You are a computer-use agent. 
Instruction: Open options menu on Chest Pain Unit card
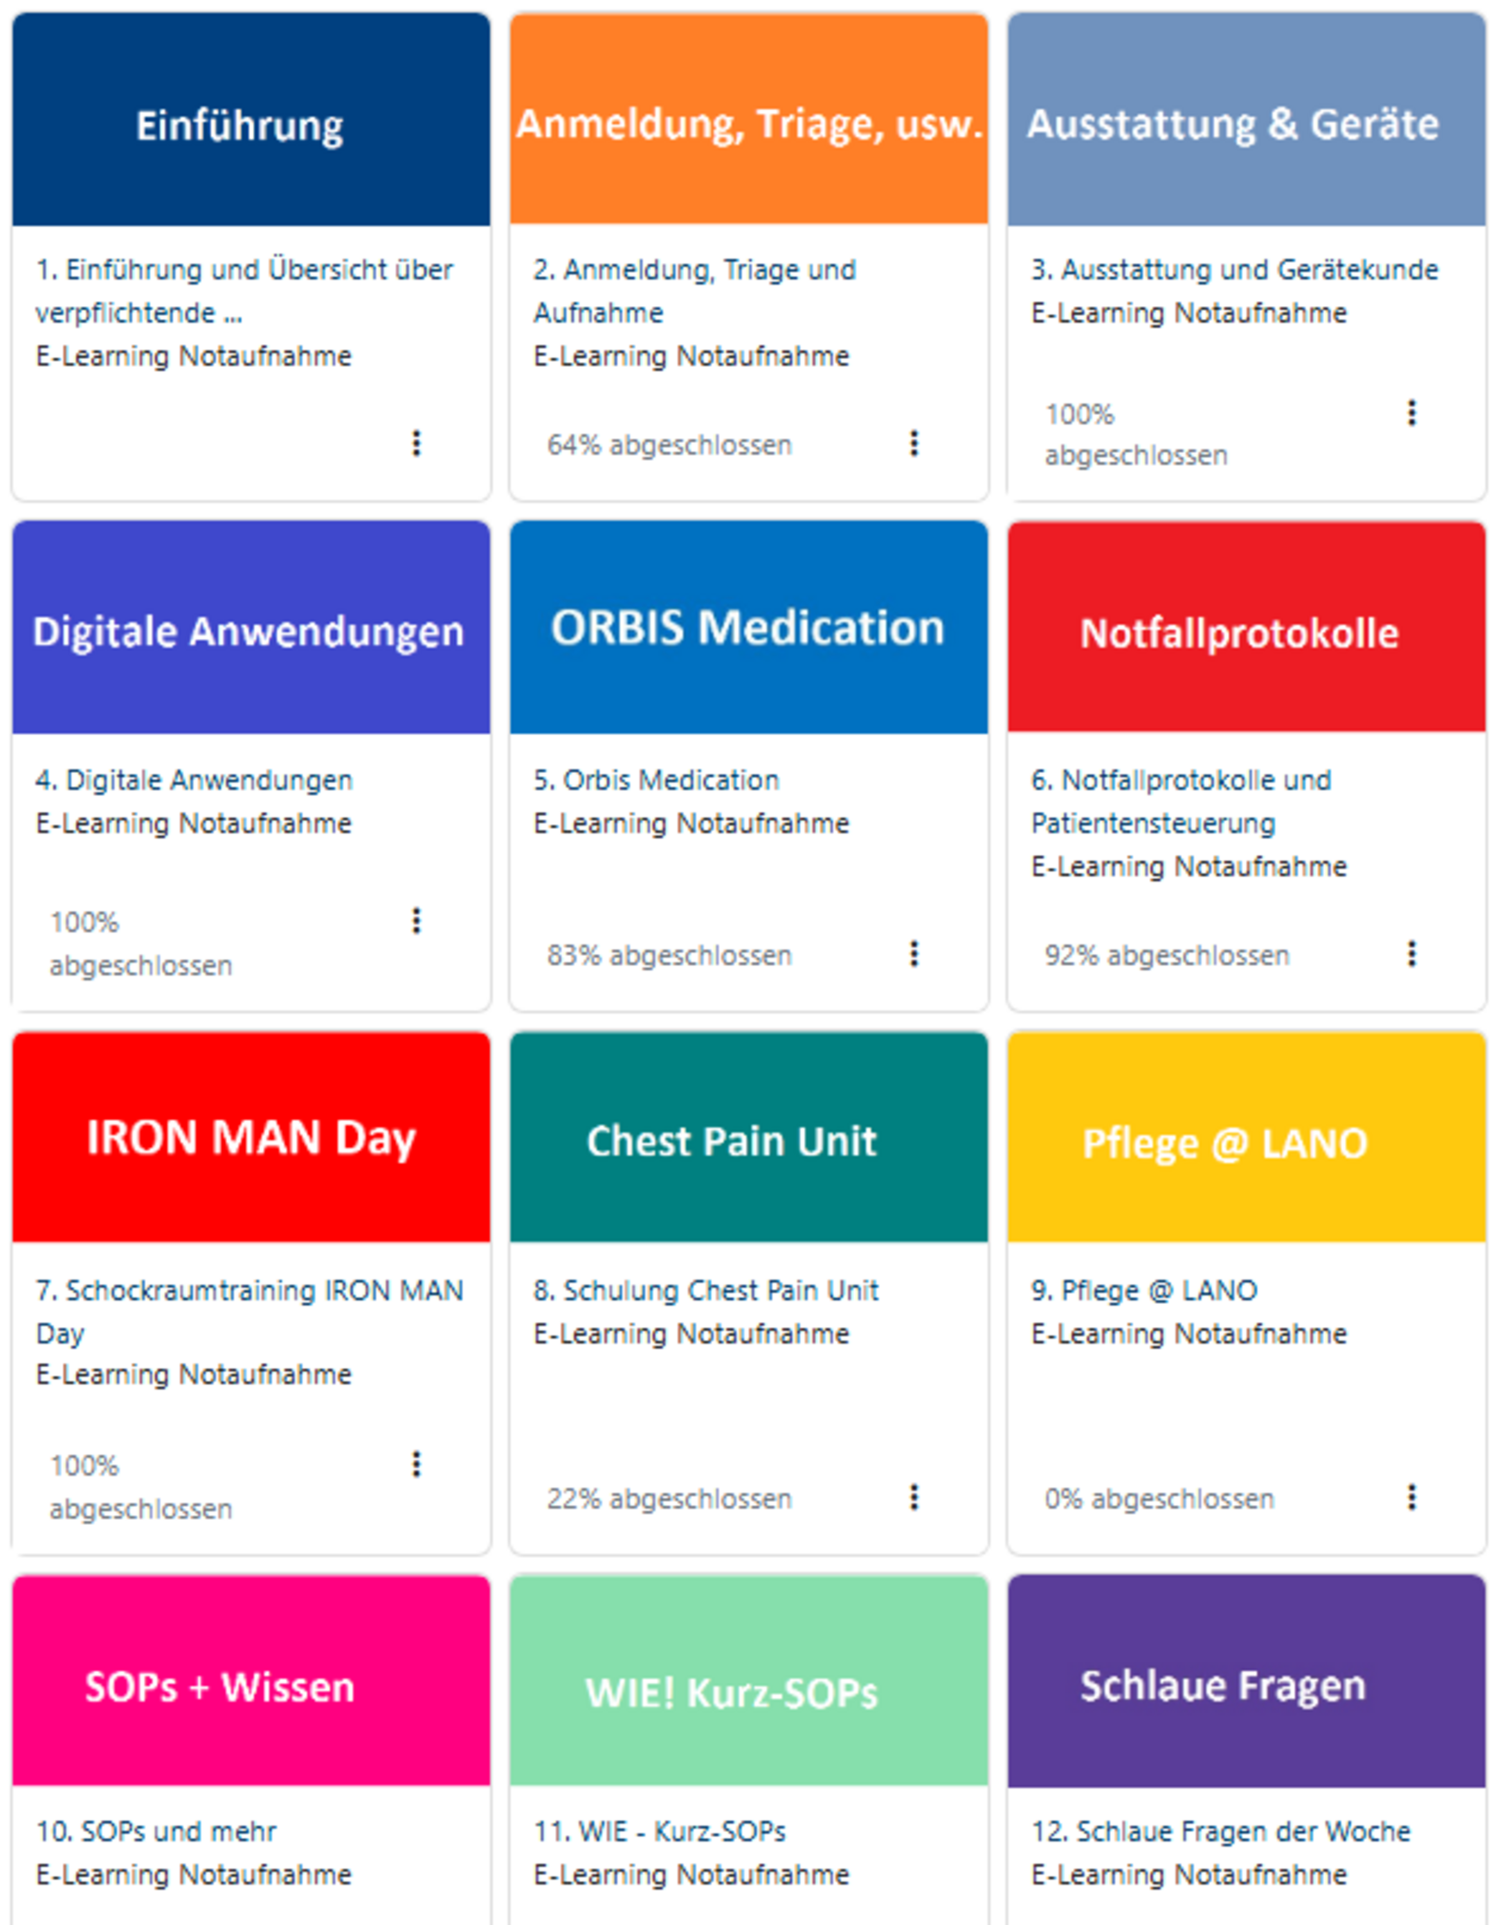pyautogui.click(x=914, y=1497)
